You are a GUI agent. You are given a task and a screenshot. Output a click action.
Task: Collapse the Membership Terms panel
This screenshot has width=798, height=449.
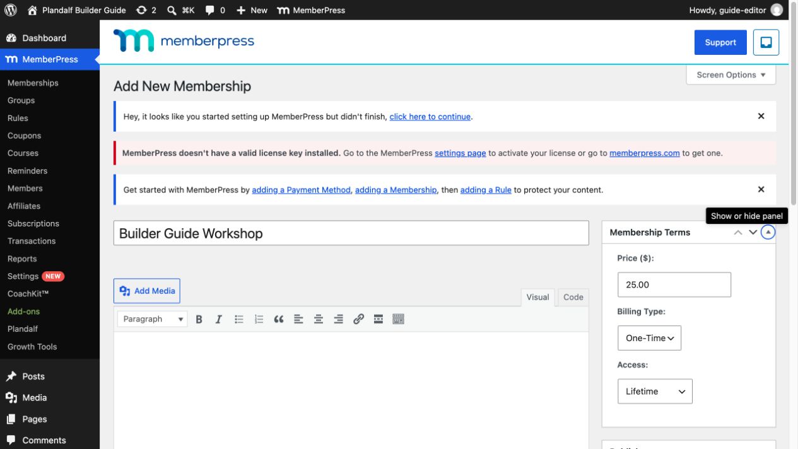[768, 232]
